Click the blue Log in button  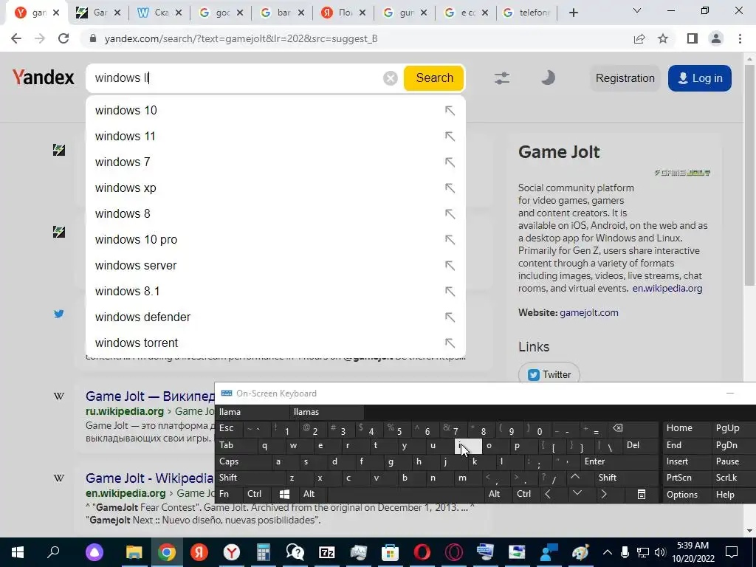[700, 78]
